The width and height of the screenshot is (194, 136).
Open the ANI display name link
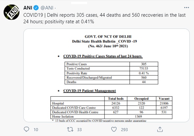coord(28,8)
